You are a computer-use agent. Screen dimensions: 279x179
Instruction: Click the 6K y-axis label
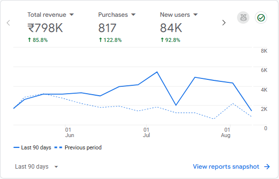[x=264, y=70]
